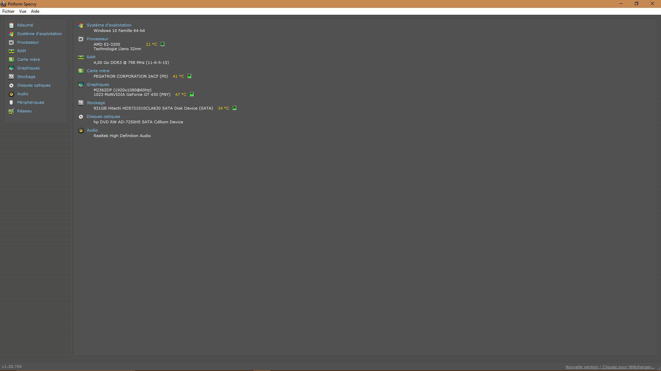Click the RAM heading link in summary
The width and height of the screenshot is (661, 371).
[x=91, y=57]
